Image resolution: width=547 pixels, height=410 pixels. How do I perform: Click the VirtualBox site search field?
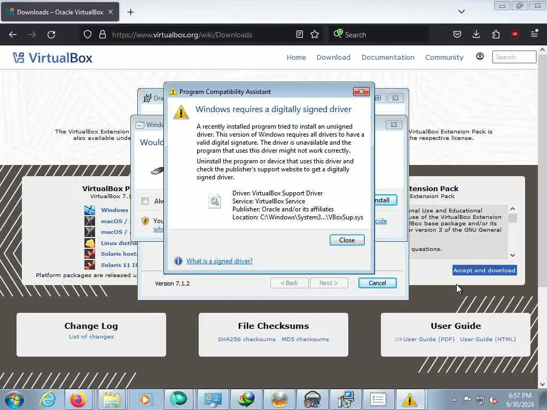click(x=514, y=57)
